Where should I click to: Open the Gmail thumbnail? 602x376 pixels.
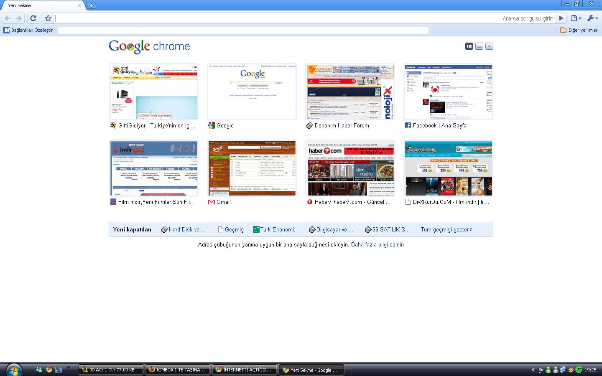click(252, 168)
